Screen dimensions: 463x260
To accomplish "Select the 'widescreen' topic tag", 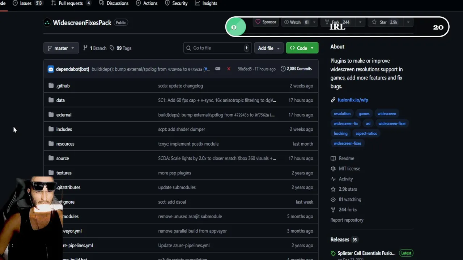I will point(387,114).
